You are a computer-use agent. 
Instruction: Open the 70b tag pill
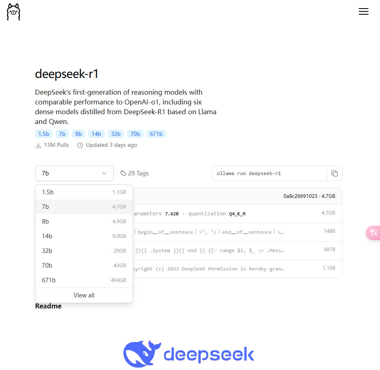tap(135, 134)
